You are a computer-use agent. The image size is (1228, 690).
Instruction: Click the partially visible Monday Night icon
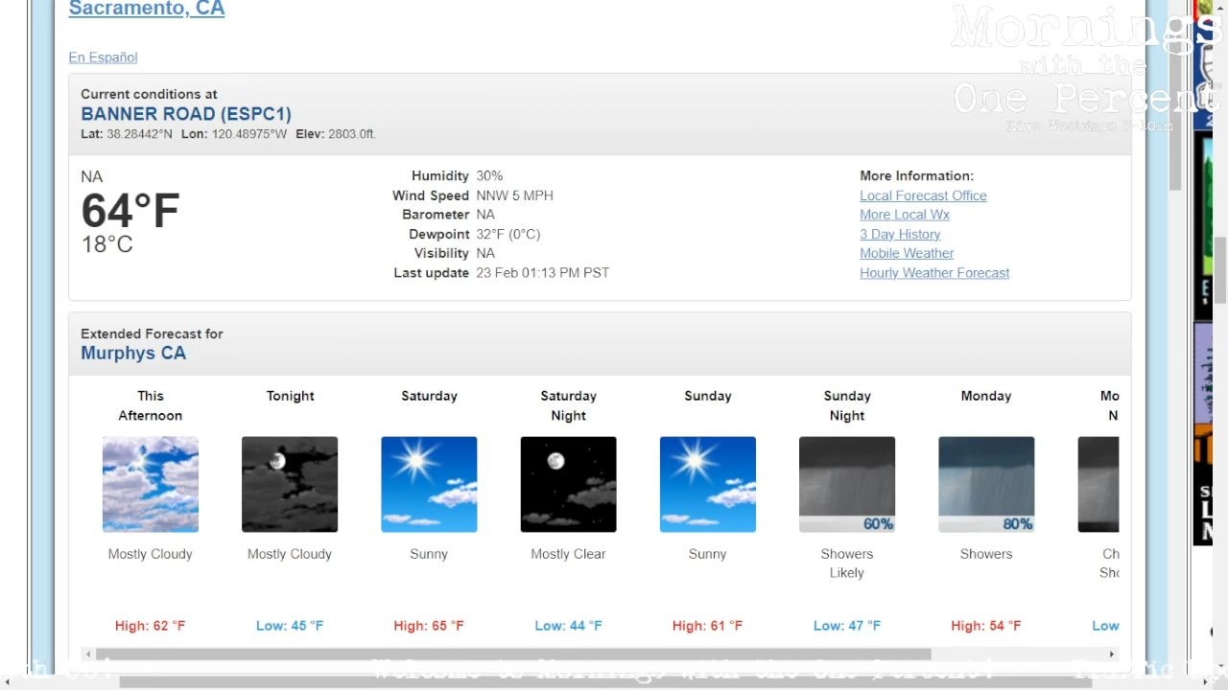point(1098,484)
